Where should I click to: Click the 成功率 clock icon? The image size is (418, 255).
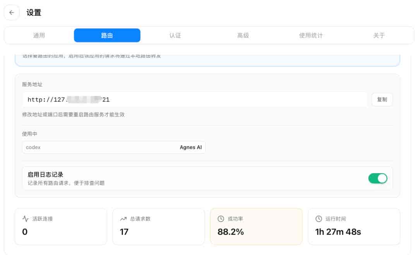(221, 219)
